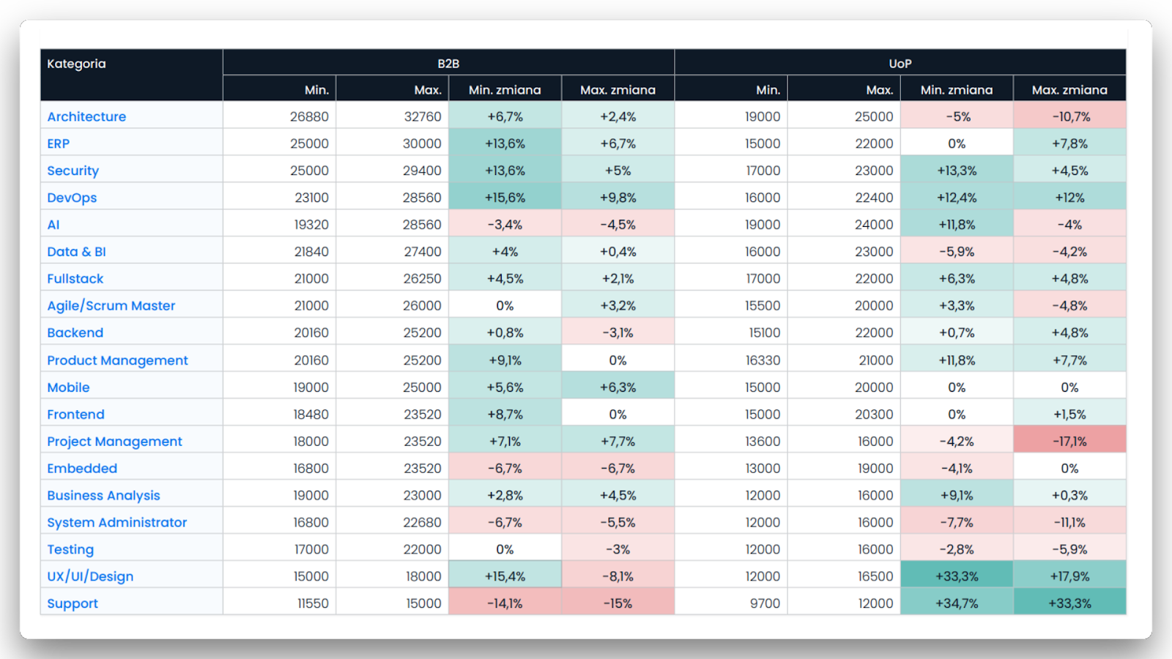The width and height of the screenshot is (1172, 659).
Task: Open the Business Analysis link
Action: point(103,496)
